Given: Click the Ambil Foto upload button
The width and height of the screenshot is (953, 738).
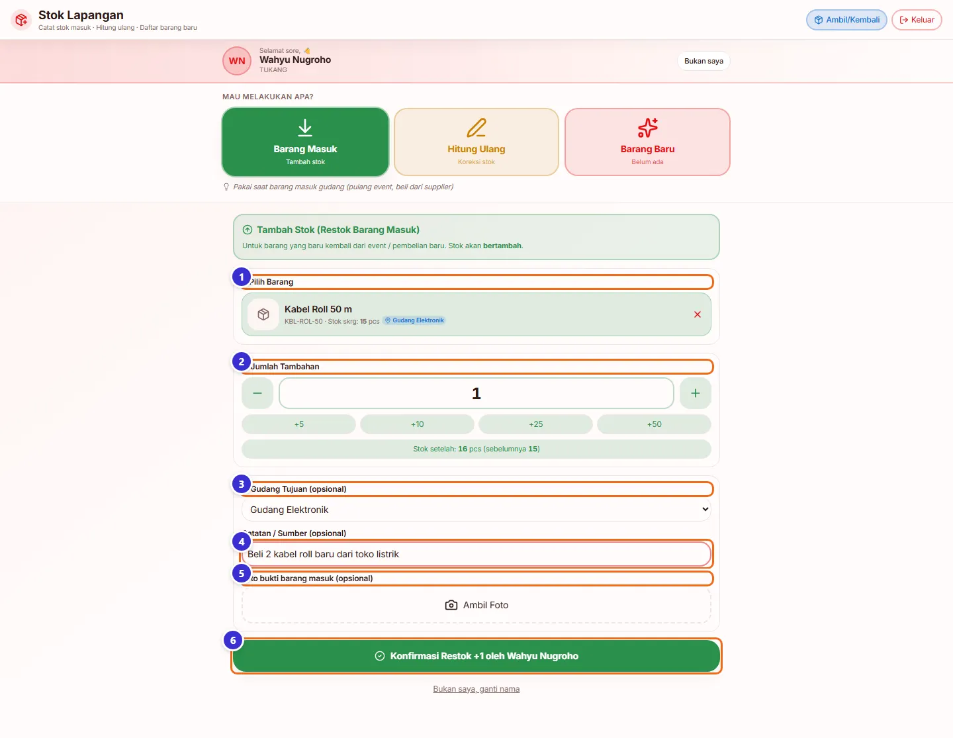Looking at the screenshot, I should (476, 605).
